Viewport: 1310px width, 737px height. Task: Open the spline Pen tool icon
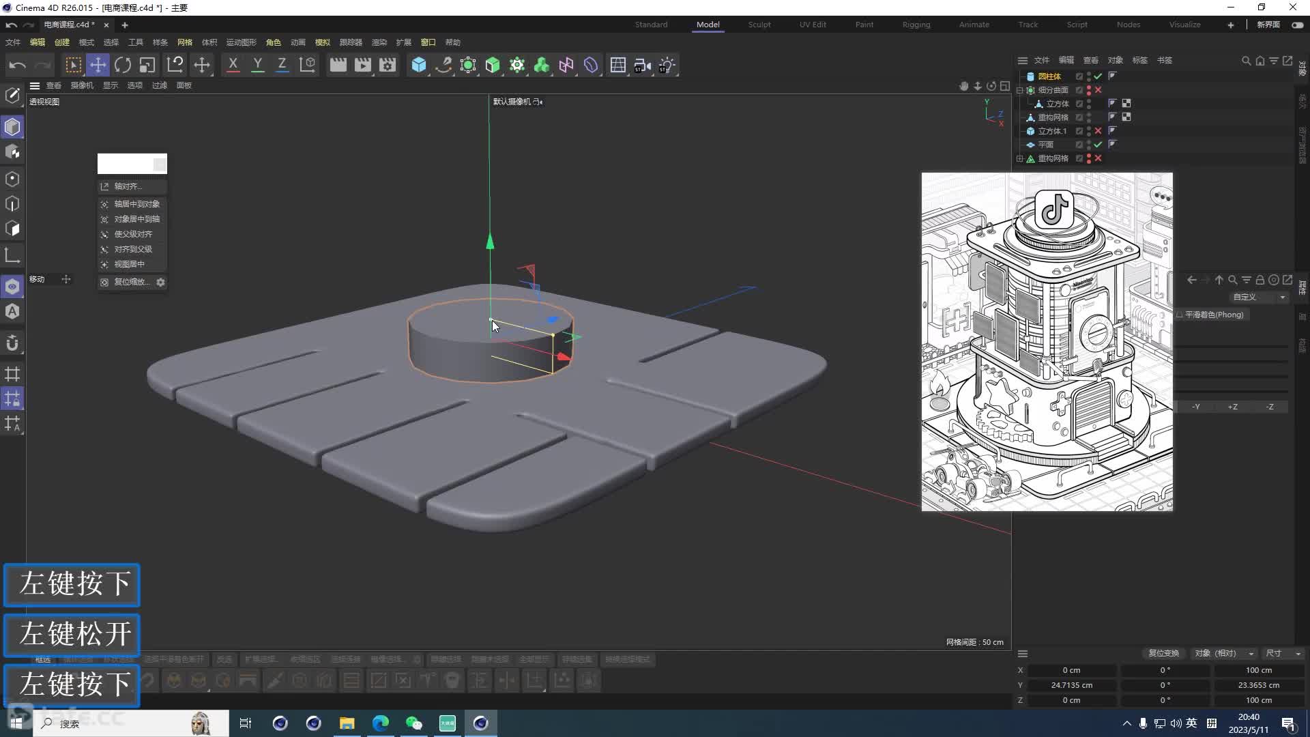pyautogui.click(x=443, y=65)
